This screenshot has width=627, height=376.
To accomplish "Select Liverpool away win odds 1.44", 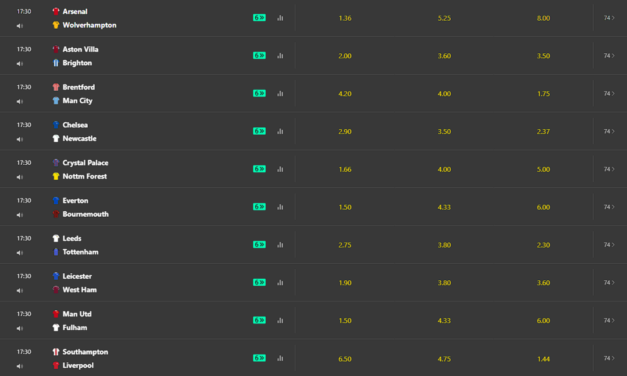I will (544, 359).
